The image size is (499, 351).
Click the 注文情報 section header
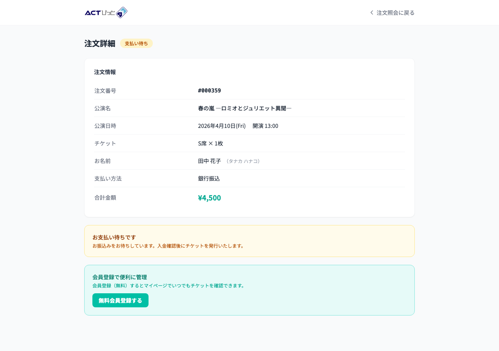pos(105,72)
